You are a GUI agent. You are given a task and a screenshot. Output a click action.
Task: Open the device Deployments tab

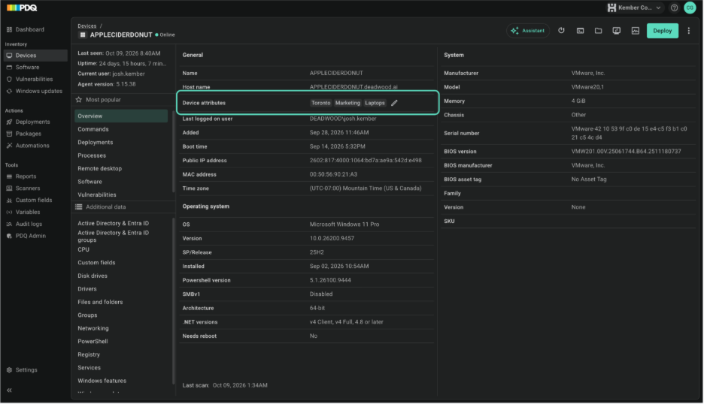[x=96, y=142]
